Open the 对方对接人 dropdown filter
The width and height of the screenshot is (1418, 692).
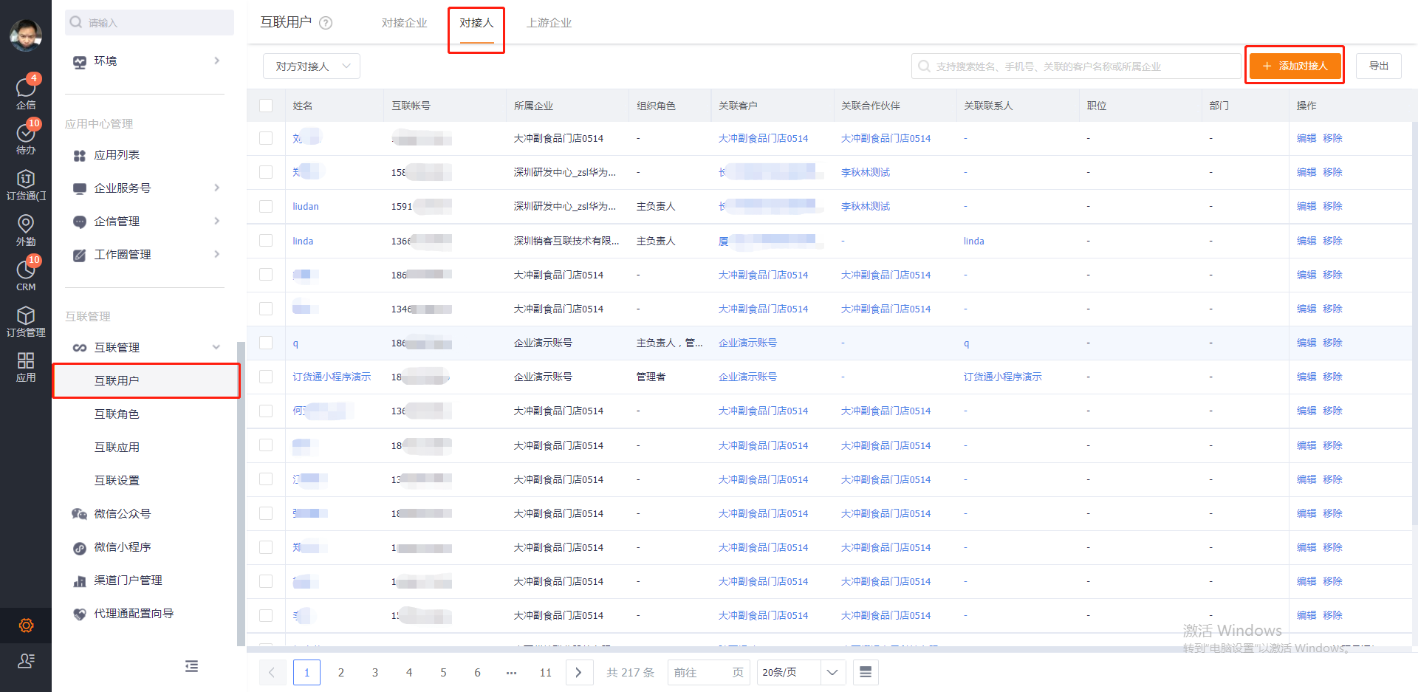pos(312,66)
